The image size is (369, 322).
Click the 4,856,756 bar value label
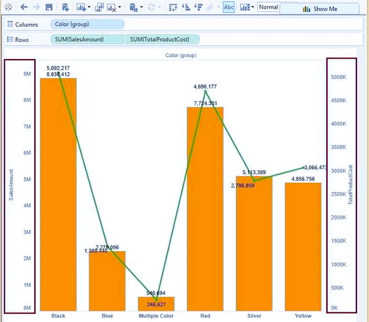(x=303, y=179)
